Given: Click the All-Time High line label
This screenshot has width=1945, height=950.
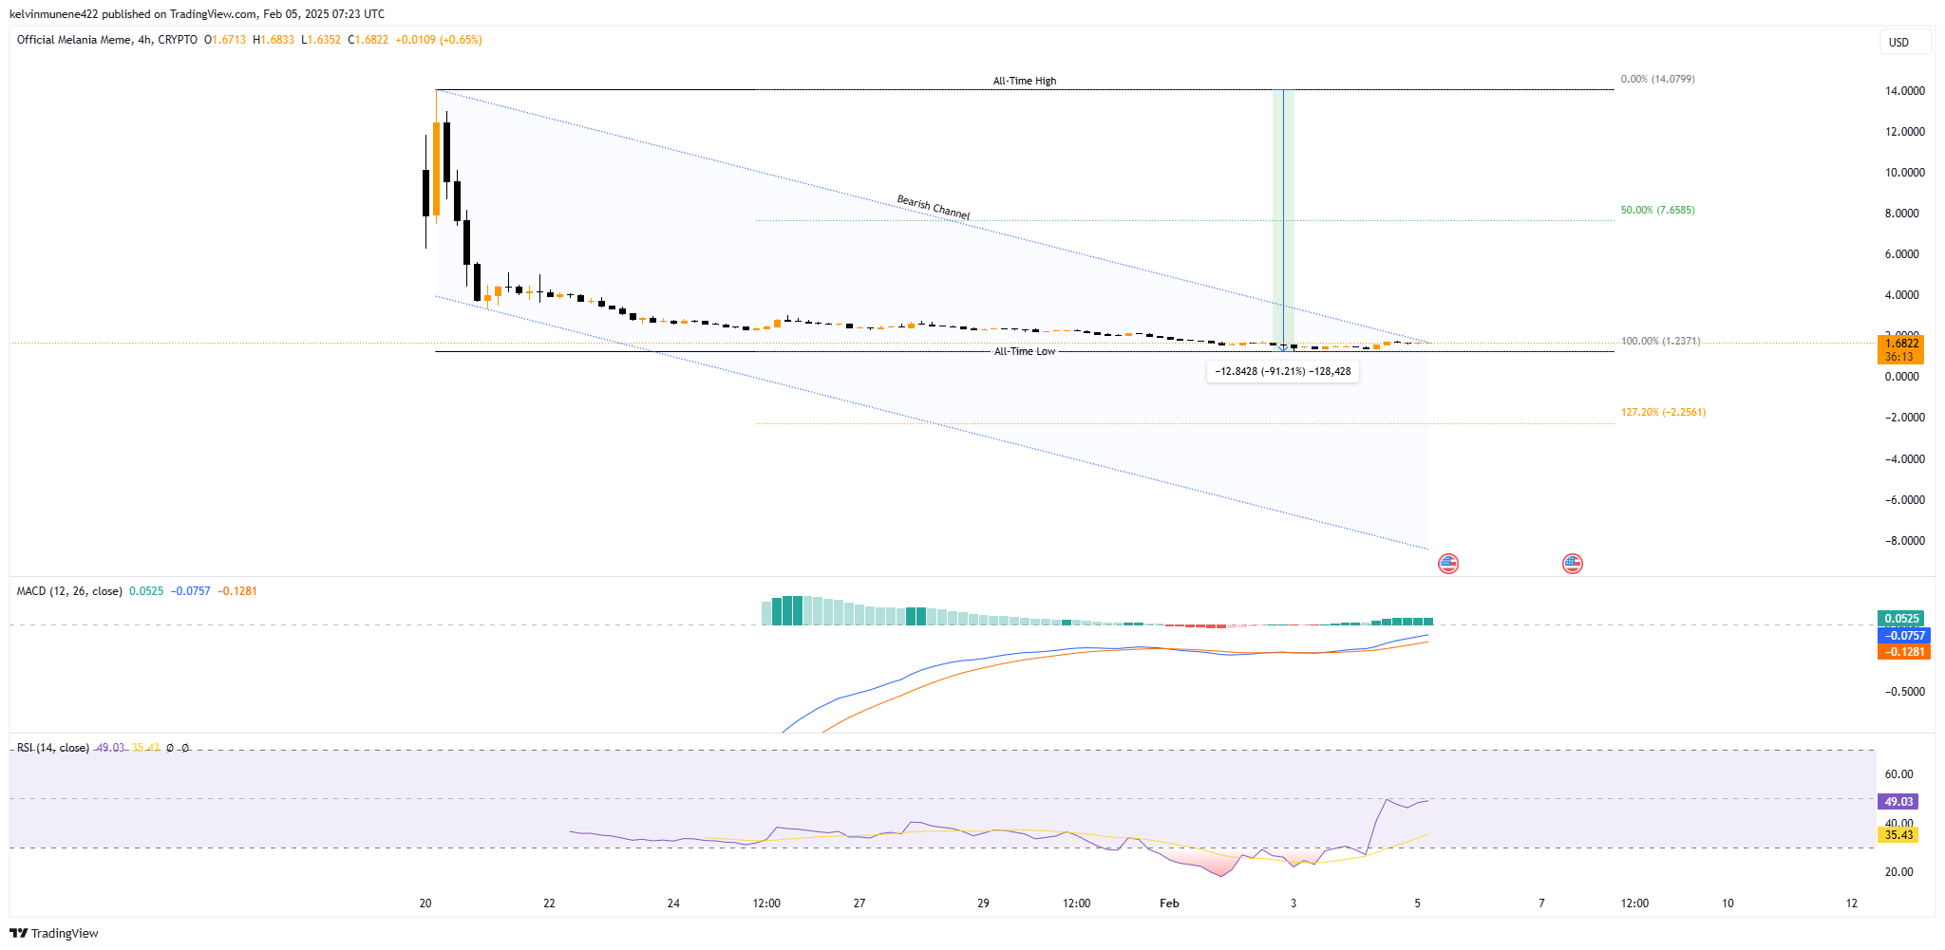Looking at the screenshot, I should point(1025,81).
